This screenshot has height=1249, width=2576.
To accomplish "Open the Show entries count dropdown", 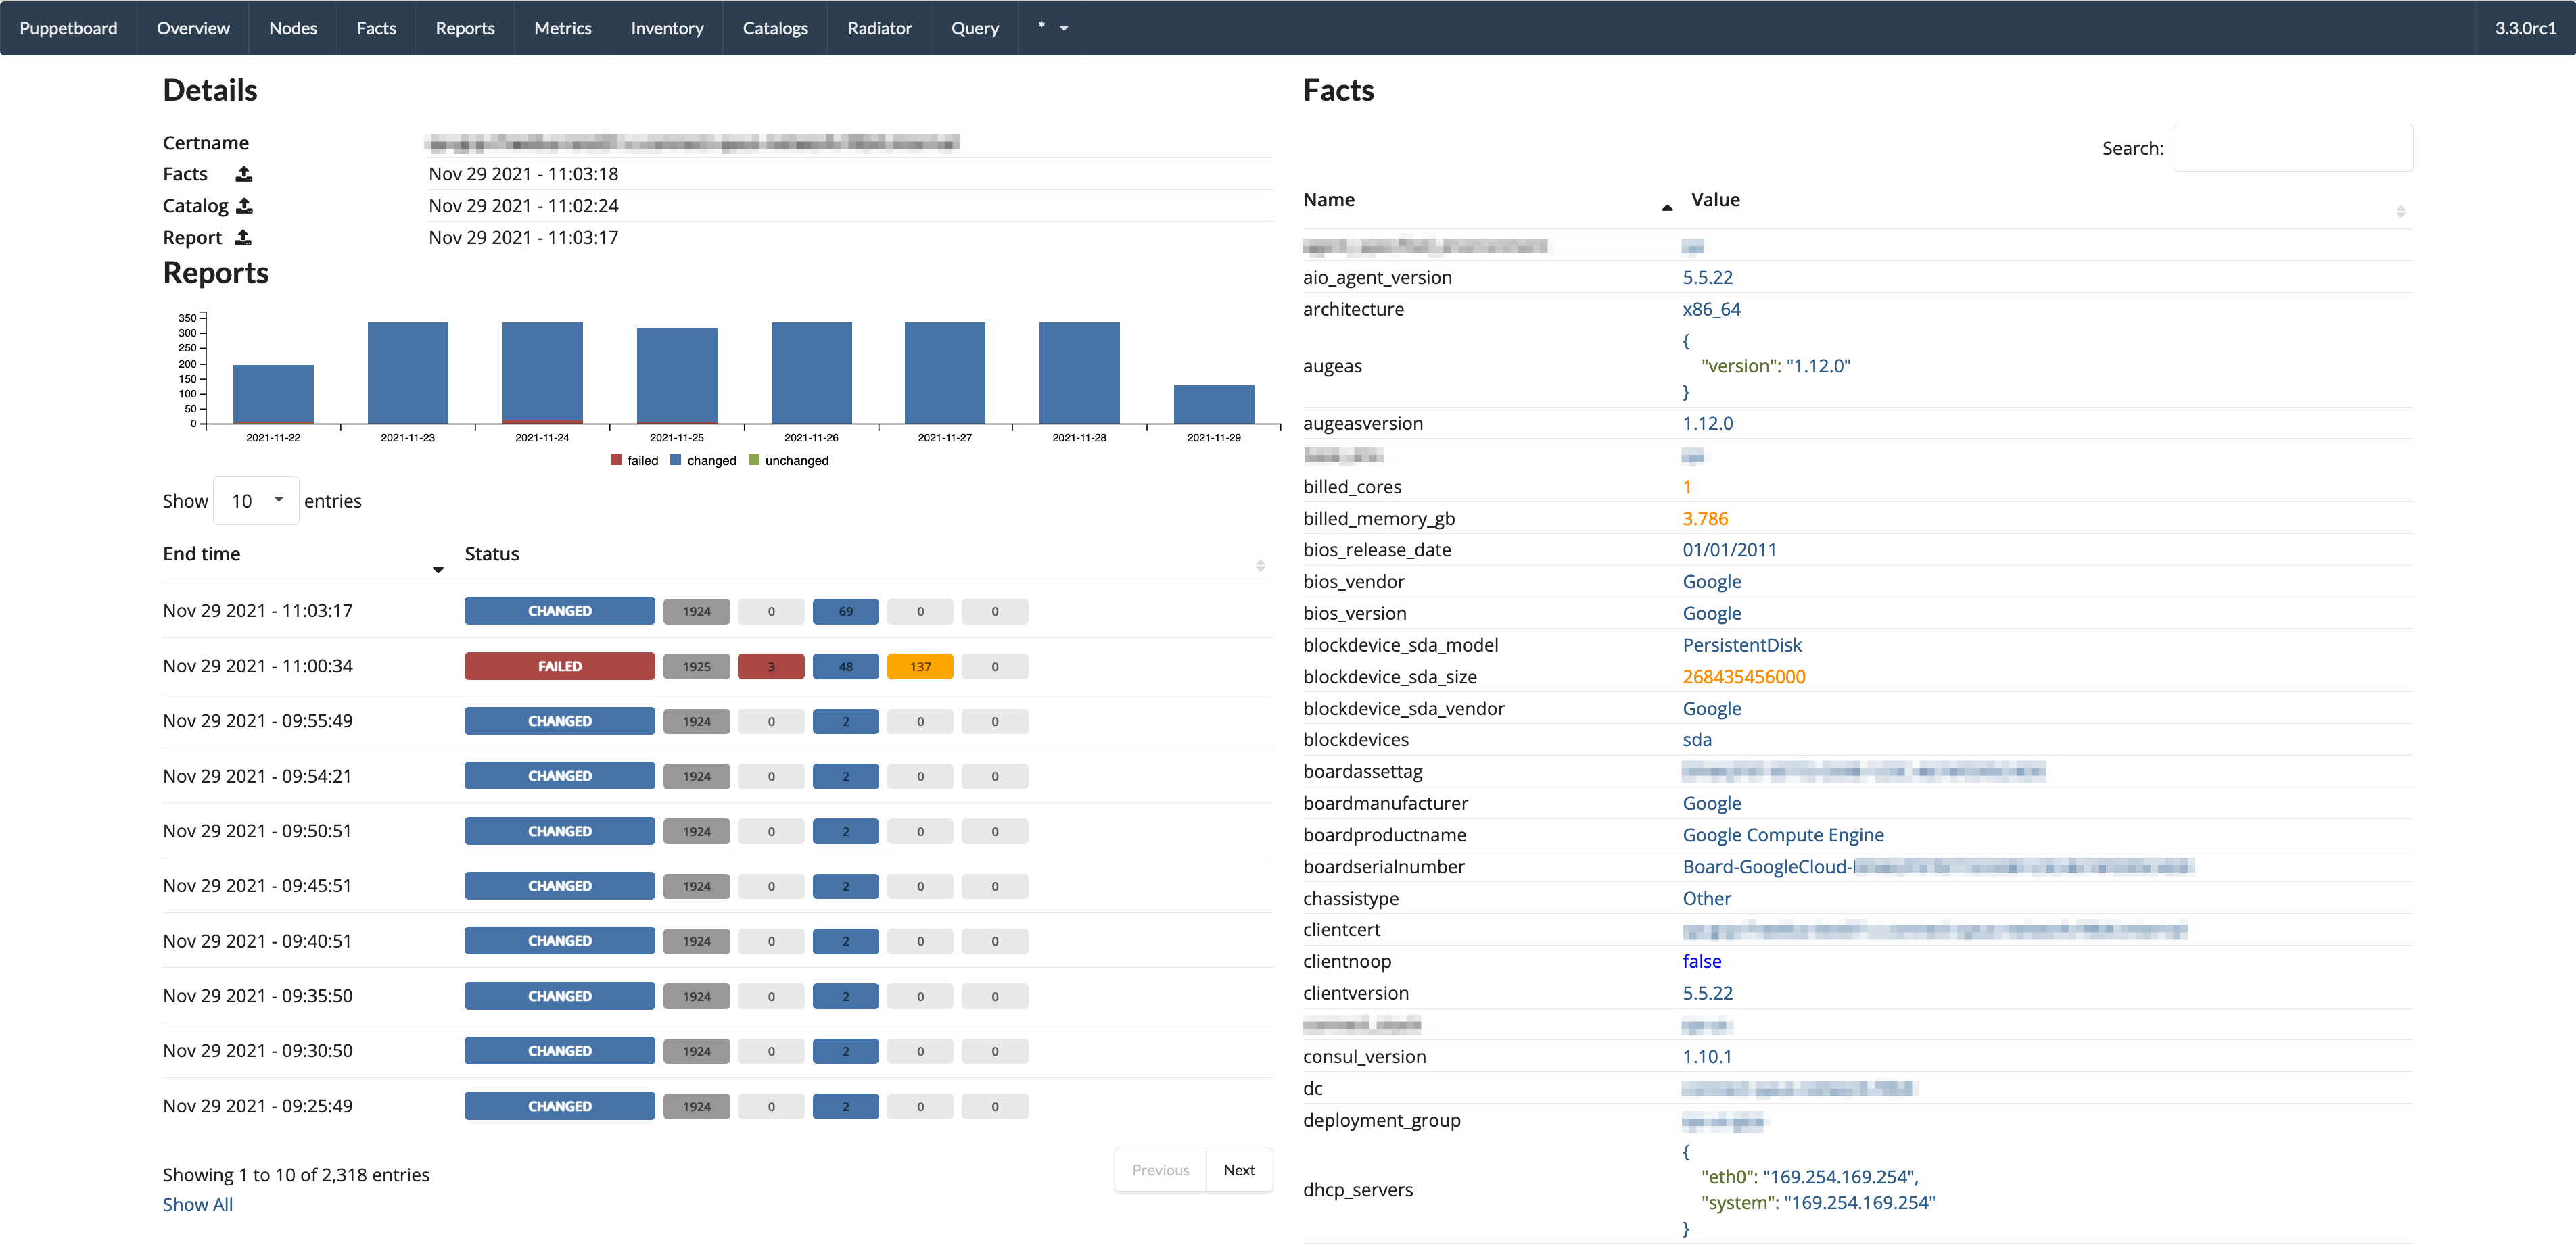I will 256,501.
